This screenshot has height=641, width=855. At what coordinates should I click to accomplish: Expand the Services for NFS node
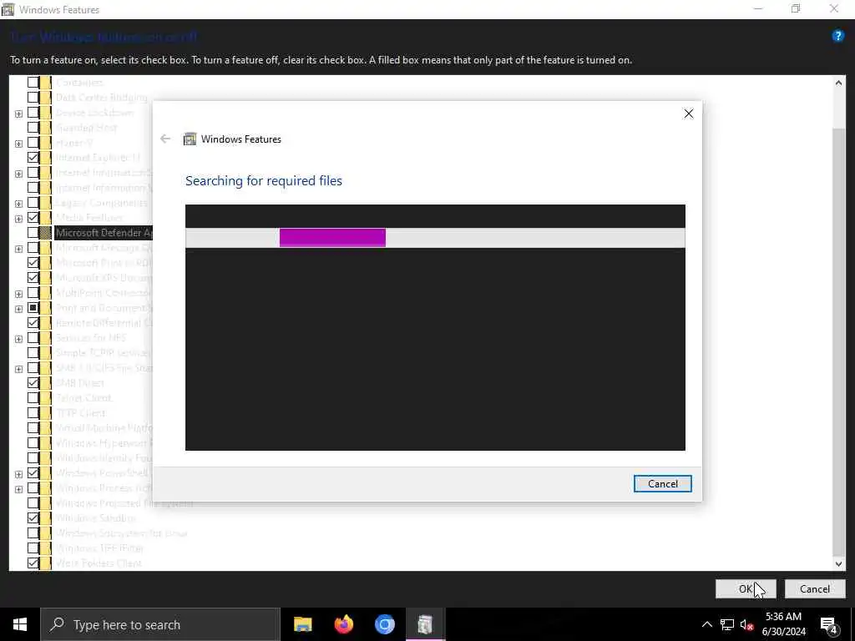[18, 339]
